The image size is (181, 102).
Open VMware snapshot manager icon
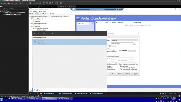40,3
